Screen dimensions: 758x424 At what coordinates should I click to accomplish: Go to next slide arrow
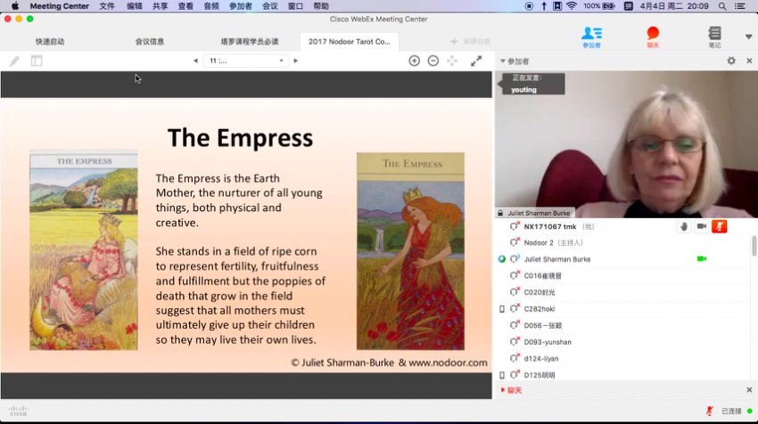[296, 61]
